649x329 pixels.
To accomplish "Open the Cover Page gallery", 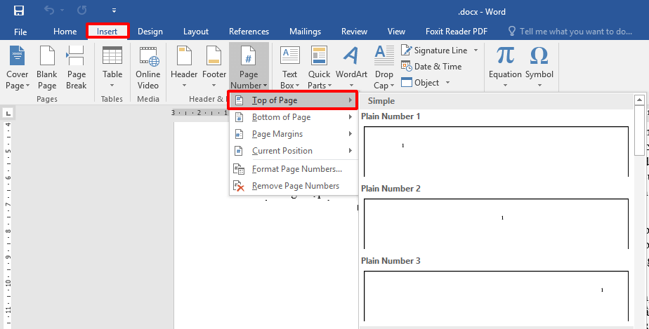I will click(x=18, y=68).
